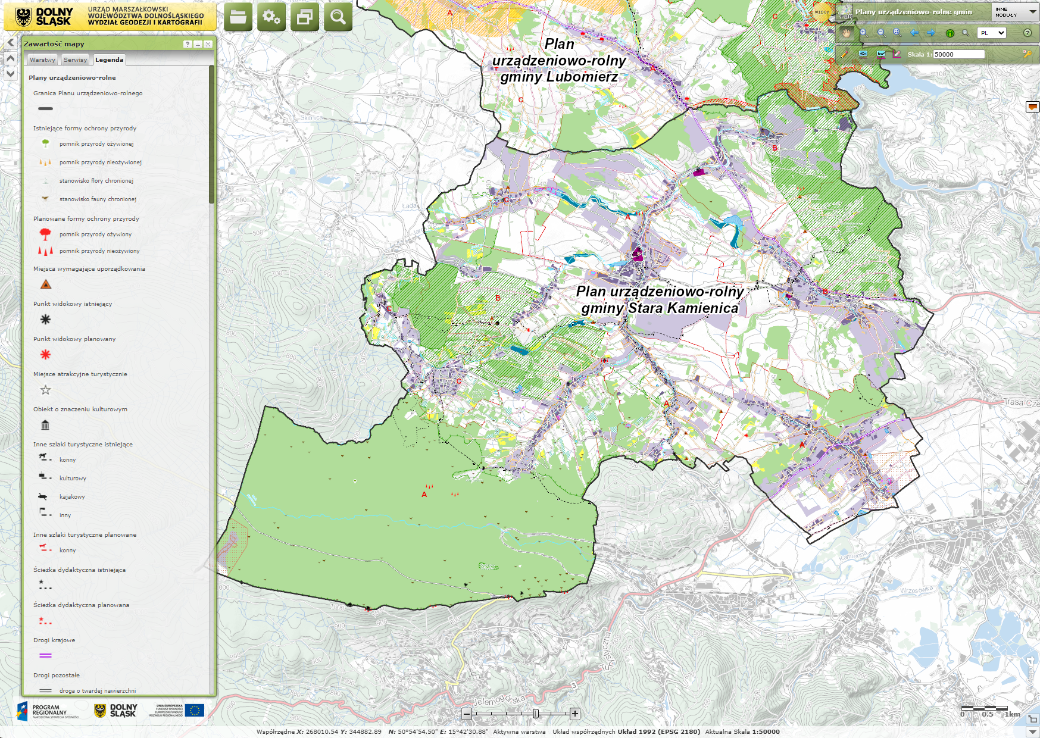Select the pan hand tool
1040x738 pixels.
pyautogui.click(x=846, y=33)
